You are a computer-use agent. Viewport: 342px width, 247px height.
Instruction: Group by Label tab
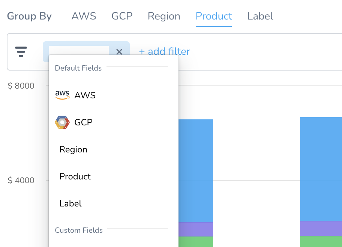[260, 16]
